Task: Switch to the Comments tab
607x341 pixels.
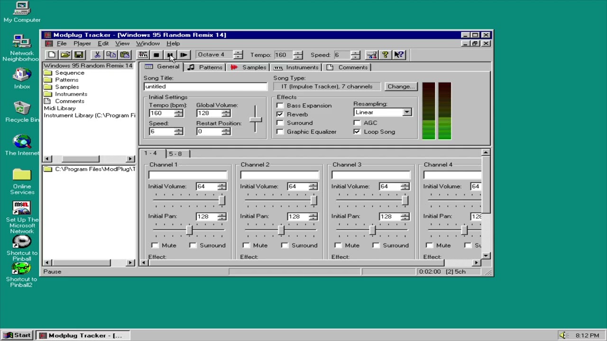Action: [x=347, y=67]
